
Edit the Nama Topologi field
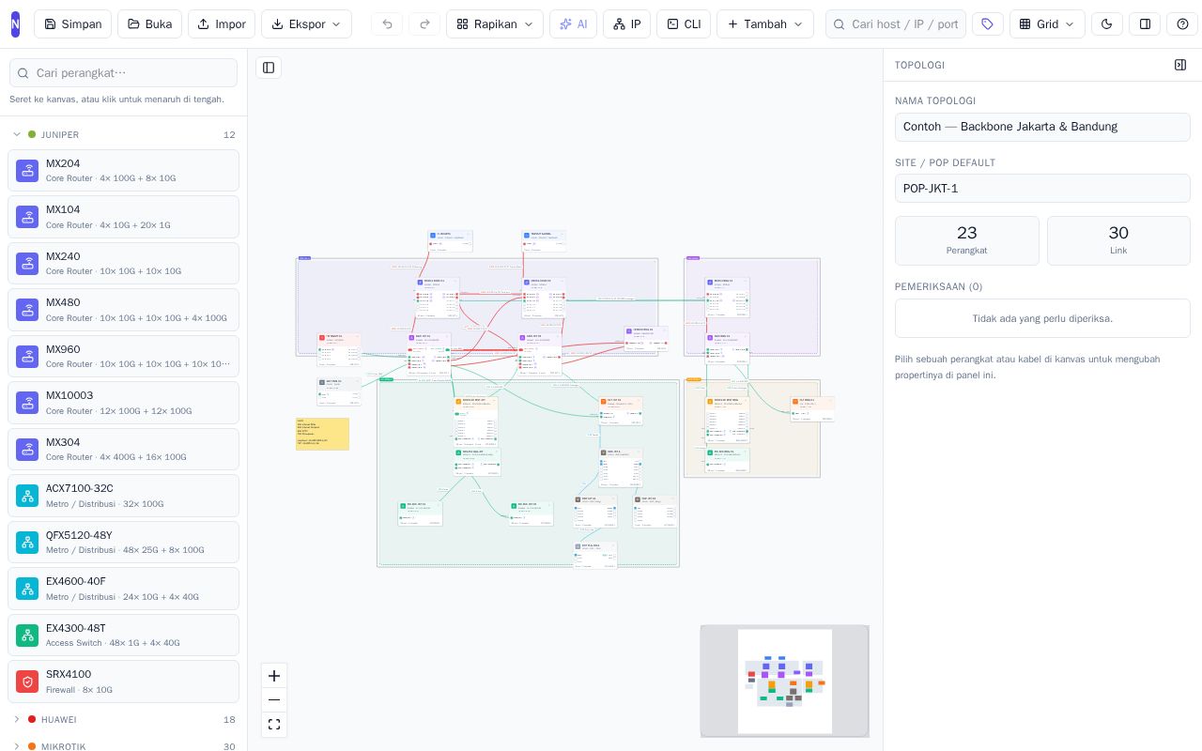pos(1042,127)
